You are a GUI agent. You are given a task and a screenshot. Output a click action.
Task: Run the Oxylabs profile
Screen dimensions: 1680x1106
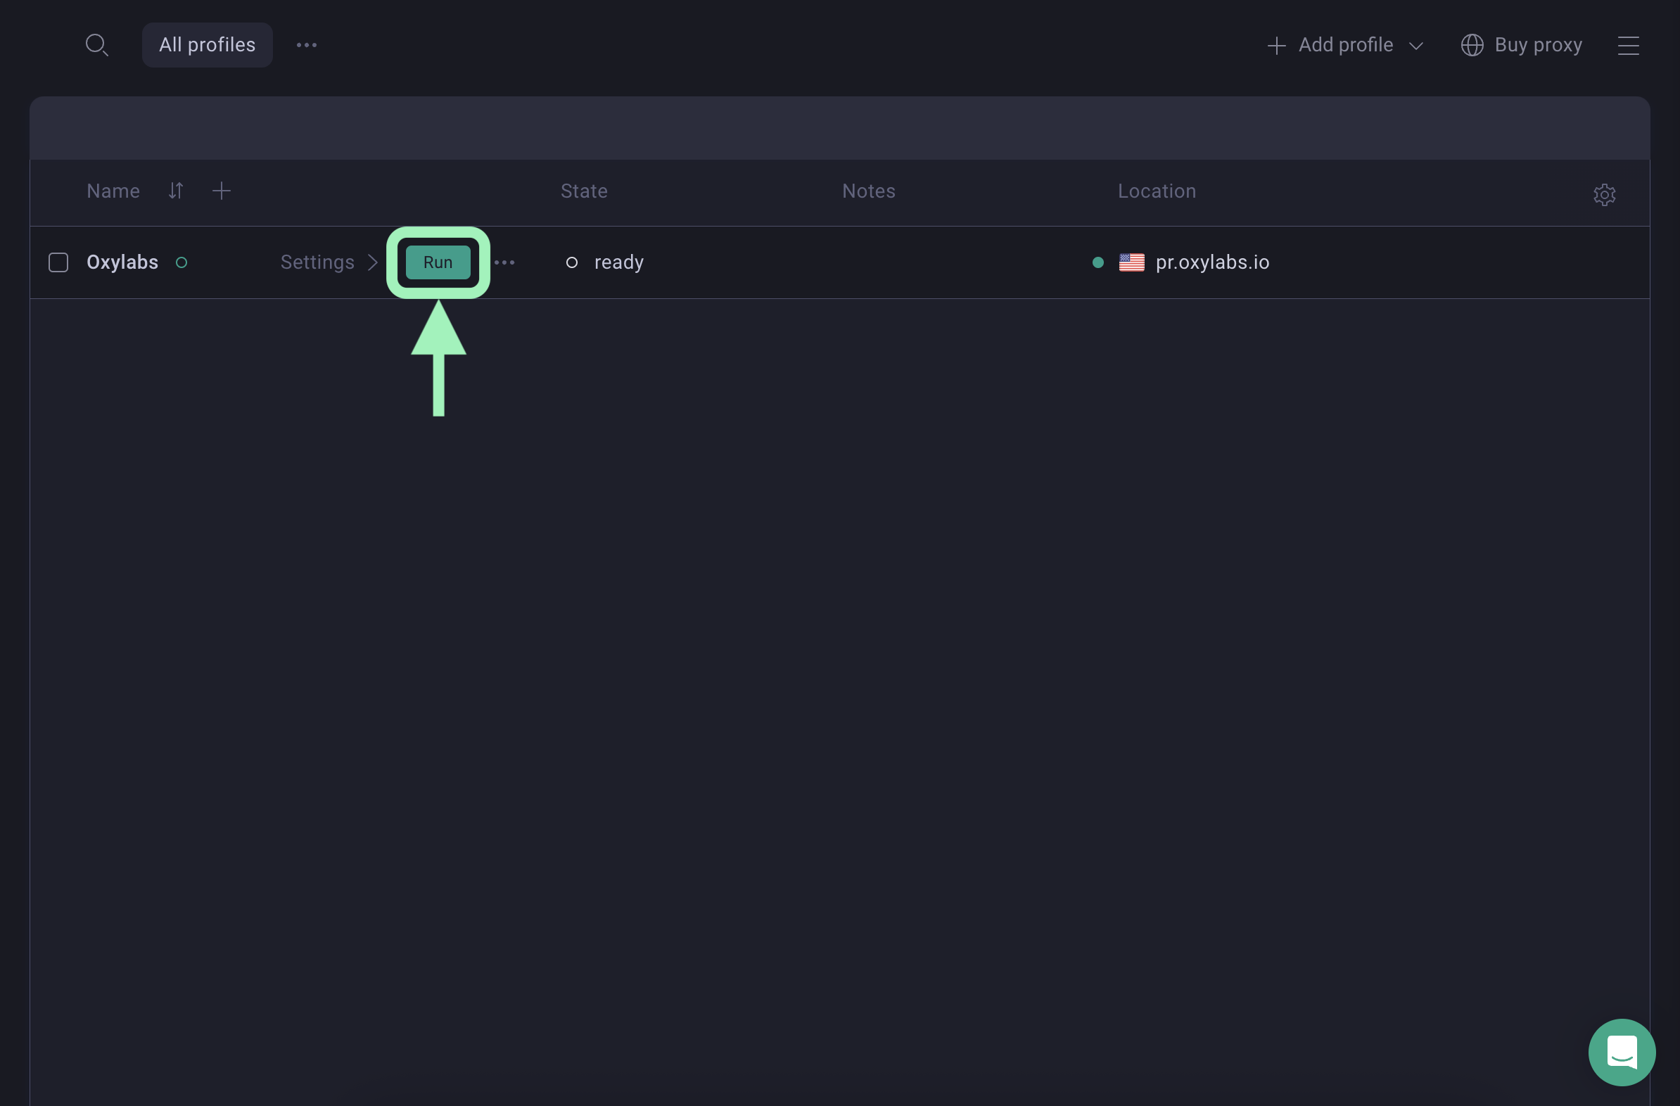point(438,262)
